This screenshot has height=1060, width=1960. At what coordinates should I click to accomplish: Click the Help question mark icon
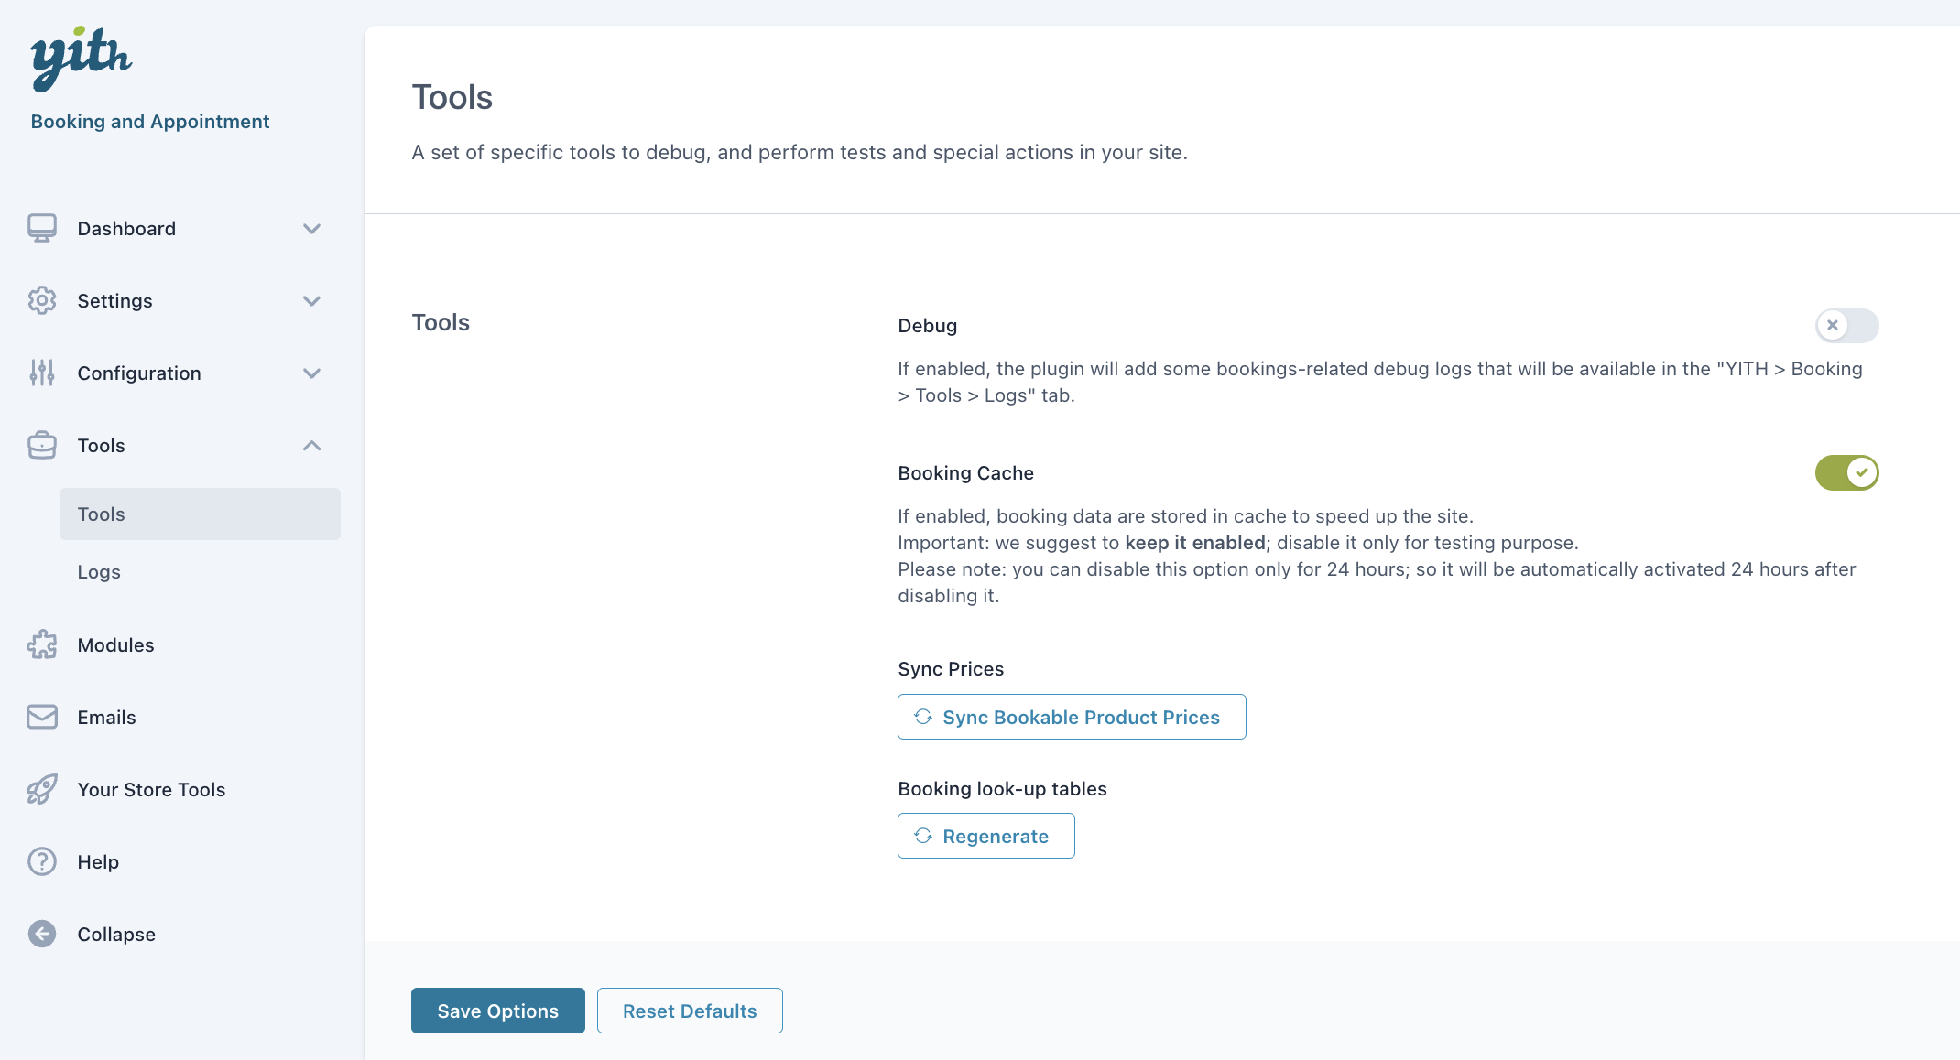42,861
